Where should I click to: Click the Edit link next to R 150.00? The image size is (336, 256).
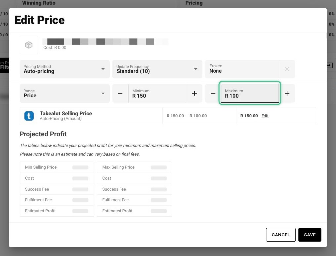[265, 116]
